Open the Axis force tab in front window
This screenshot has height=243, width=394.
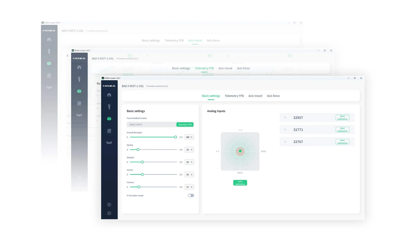273,96
